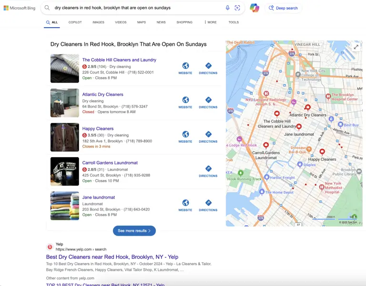
Task: Open the Copilot icon beside search bar
Action: click(254, 8)
